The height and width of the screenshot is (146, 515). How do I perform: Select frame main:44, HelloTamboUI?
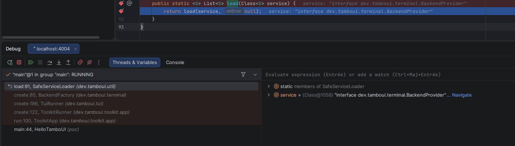point(131,129)
